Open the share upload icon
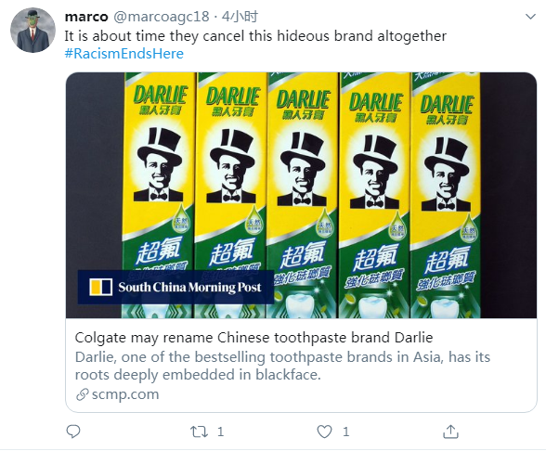The height and width of the screenshot is (451, 546). point(450,432)
